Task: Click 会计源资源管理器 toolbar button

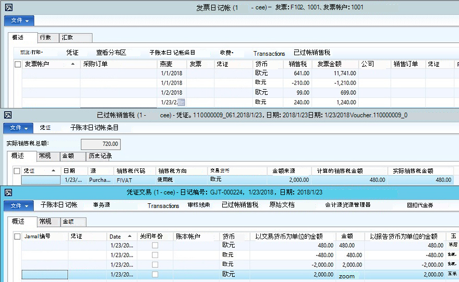Action: (x=348, y=205)
